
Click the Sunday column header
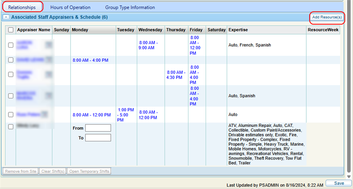coord(61,30)
